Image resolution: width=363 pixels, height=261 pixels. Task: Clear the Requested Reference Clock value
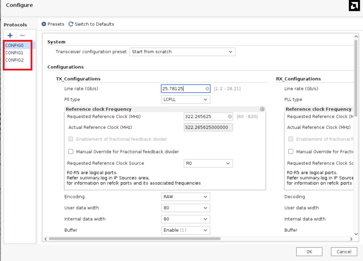click(x=230, y=116)
